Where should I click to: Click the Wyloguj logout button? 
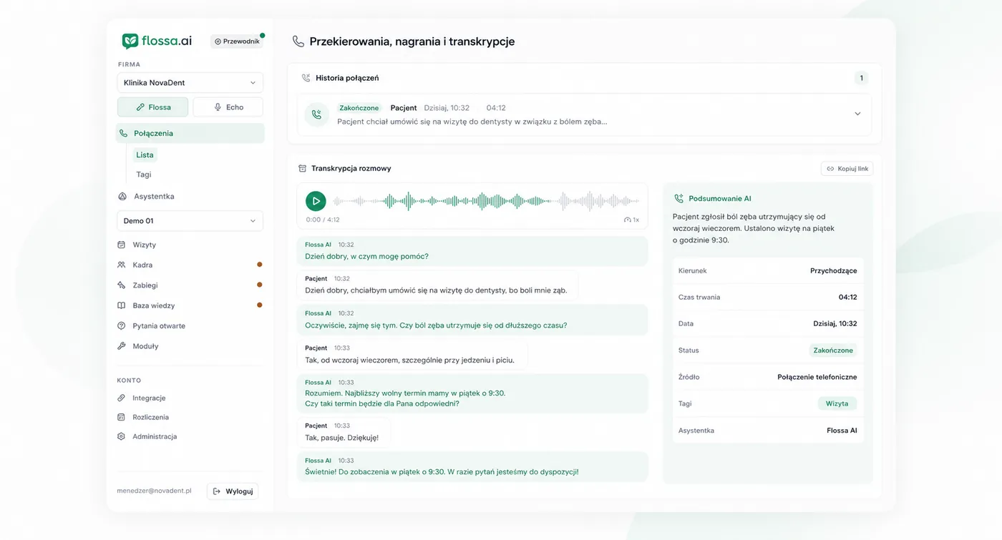[233, 491]
